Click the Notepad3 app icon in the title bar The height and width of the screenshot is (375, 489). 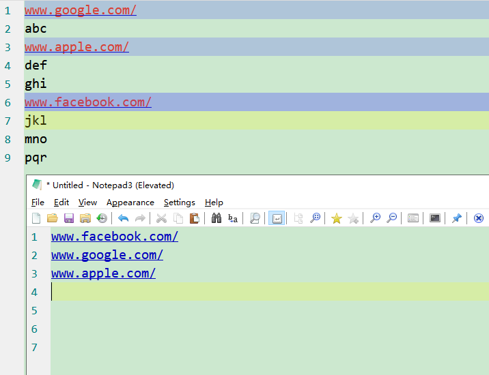[x=37, y=185]
